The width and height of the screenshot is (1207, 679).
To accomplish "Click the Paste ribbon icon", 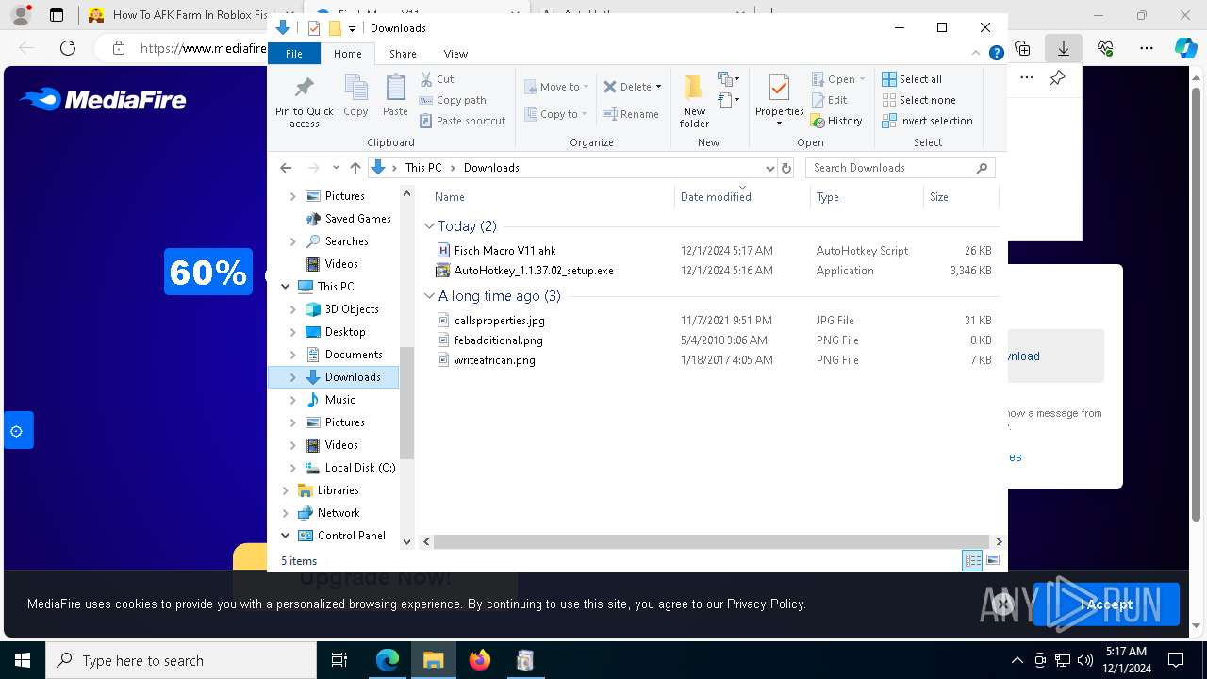I will (x=395, y=95).
